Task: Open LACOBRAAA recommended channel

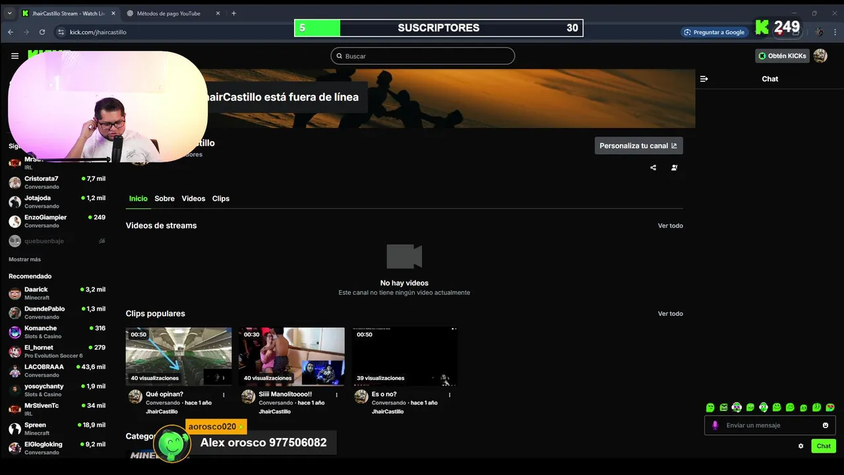Action: point(57,371)
